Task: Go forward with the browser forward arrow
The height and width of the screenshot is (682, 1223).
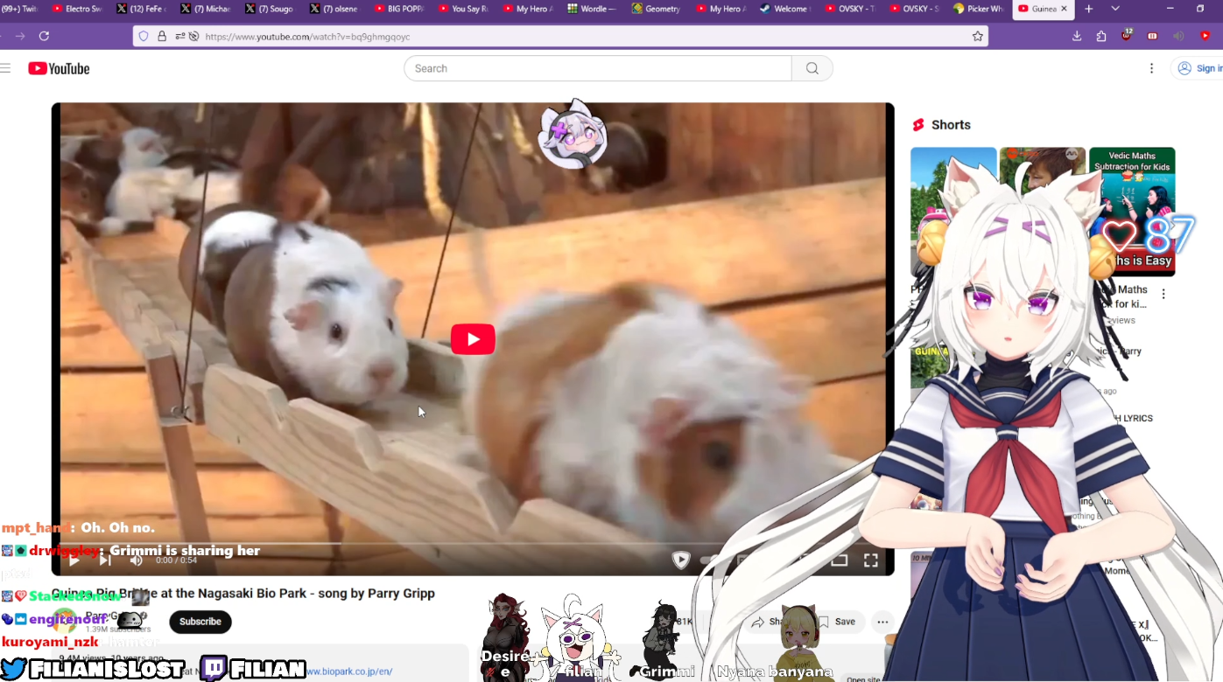Action: point(20,36)
